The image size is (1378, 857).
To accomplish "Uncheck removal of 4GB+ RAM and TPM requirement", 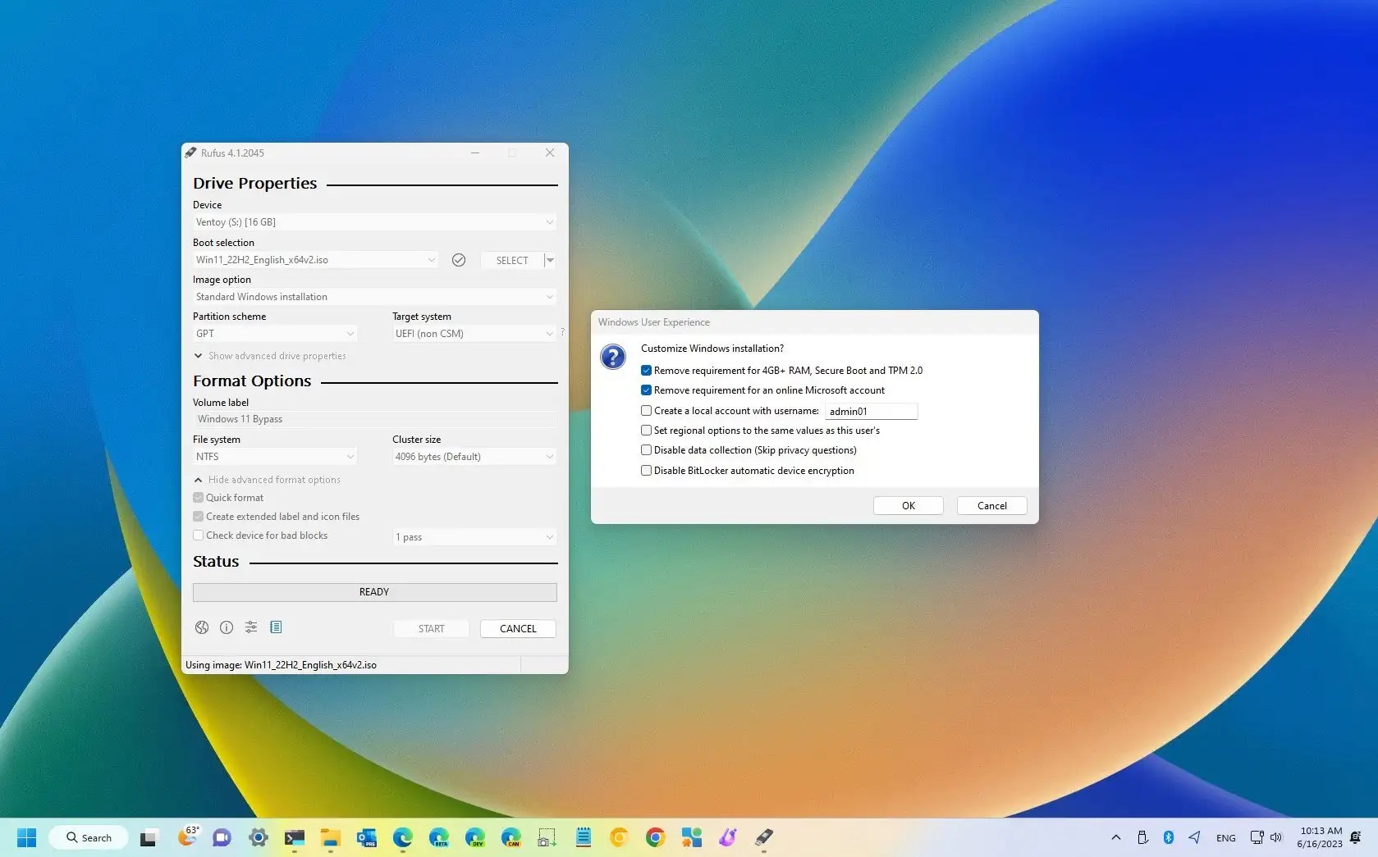I will (646, 370).
